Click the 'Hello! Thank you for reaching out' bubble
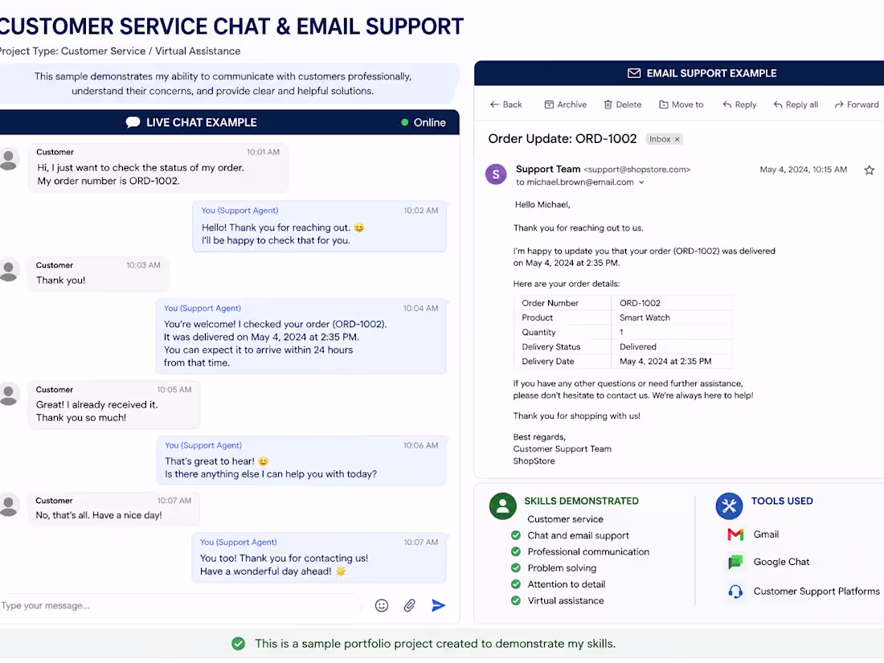The width and height of the screenshot is (884, 663). (x=320, y=227)
